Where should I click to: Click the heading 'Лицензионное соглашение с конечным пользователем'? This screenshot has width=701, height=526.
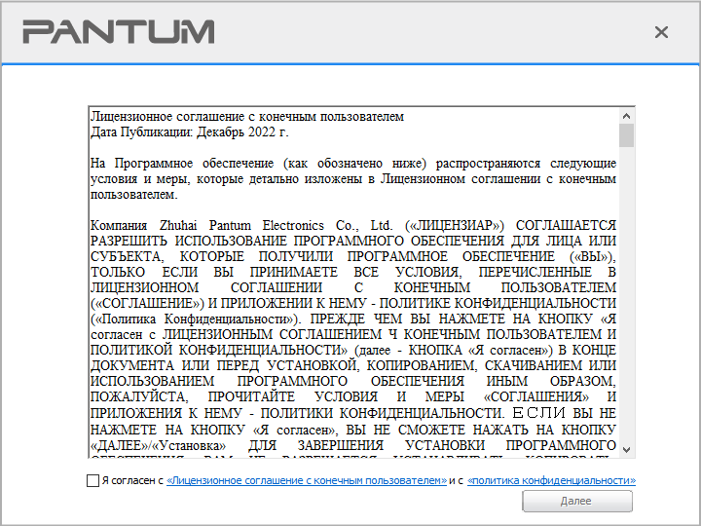click(x=247, y=117)
